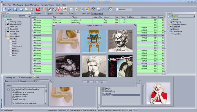Image resolution: width=197 pixels, height=112 pixels.
Task: Select the Immaculate Collection cover image
Action: click(x=94, y=41)
